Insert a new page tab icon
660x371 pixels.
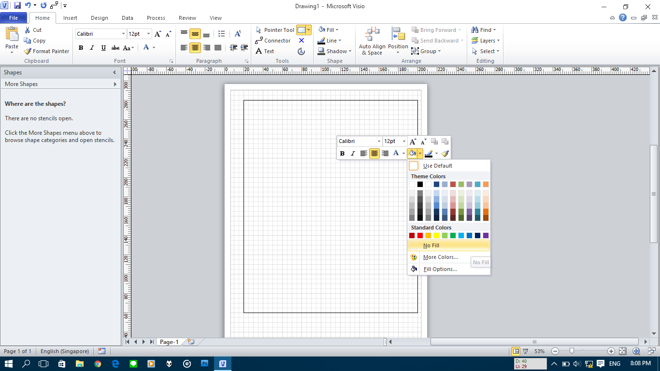click(x=191, y=342)
